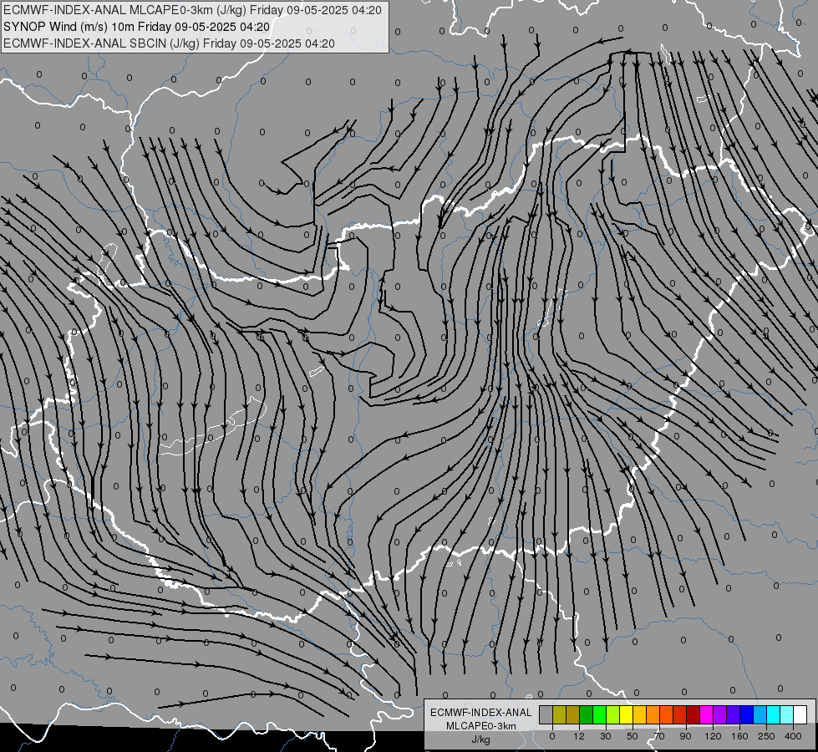Select the cyan legend swatch
The image size is (818, 752).
click(773, 714)
